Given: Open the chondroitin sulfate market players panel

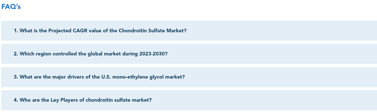Looking at the screenshot, I should pos(189,100).
